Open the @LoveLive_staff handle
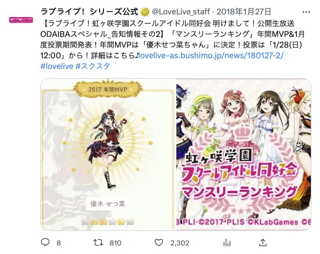Viewport: 320px width, 254px height. (x=181, y=12)
